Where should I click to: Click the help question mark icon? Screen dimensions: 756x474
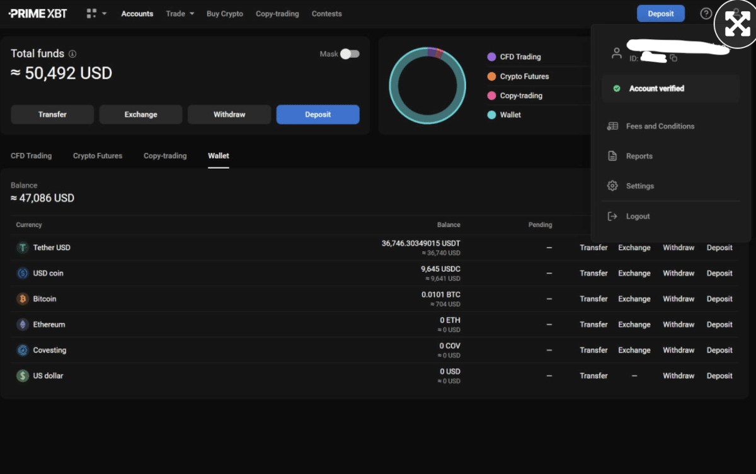coord(706,13)
